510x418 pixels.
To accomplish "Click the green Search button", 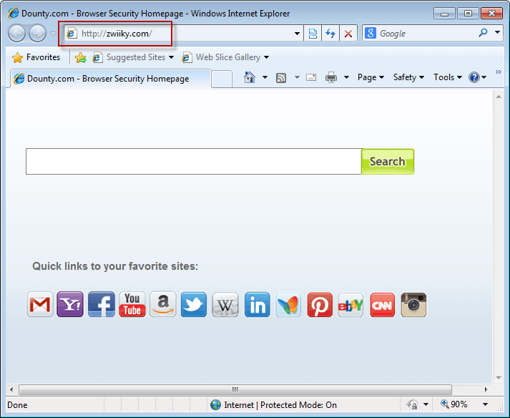I will pos(388,162).
